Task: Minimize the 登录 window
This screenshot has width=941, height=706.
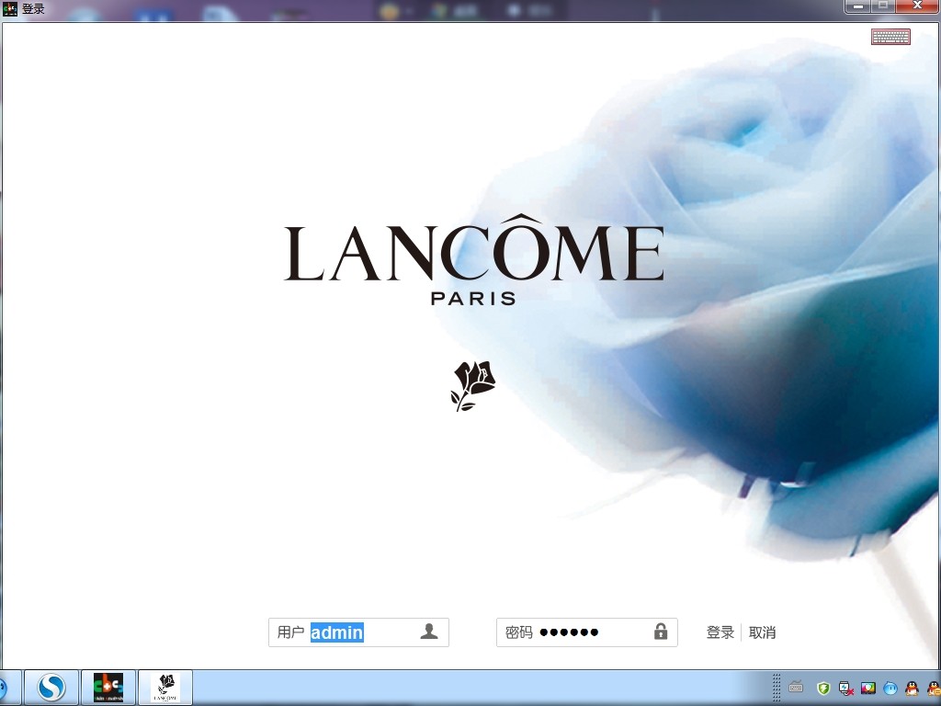Action: [859, 6]
